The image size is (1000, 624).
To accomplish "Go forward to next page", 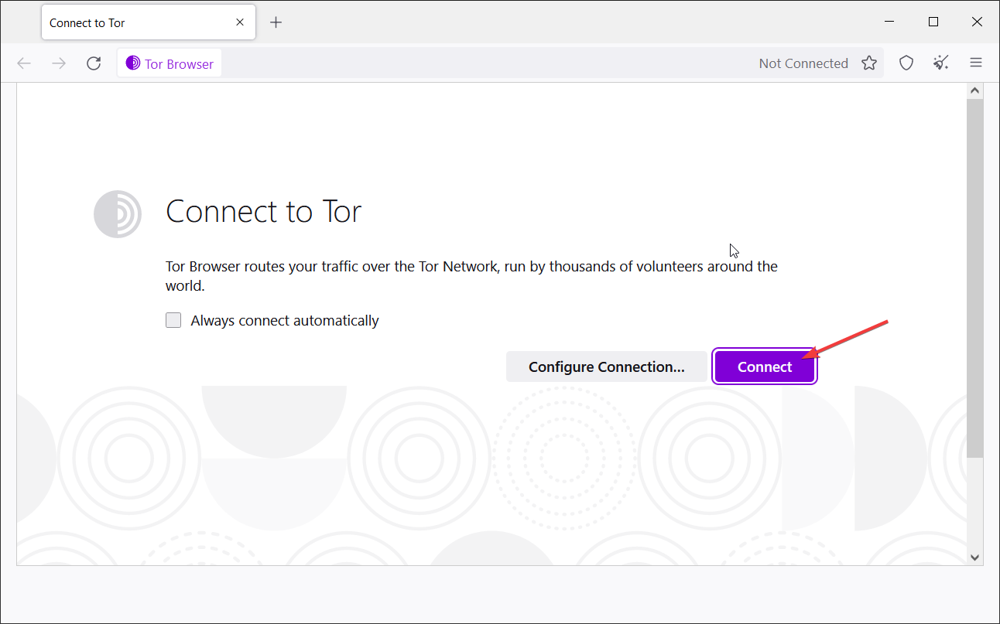I will click(x=59, y=63).
